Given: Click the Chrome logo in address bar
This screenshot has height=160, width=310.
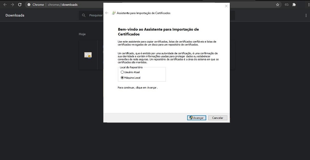Looking at the screenshot, I should pos(29,5).
